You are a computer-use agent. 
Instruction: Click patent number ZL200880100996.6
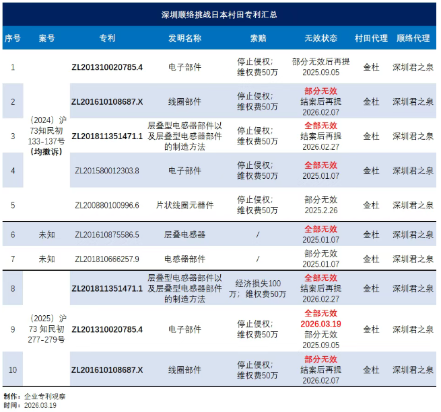pos(107,205)
